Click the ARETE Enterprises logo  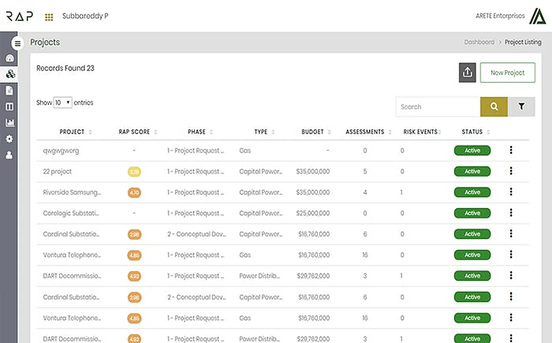[538, 16]
